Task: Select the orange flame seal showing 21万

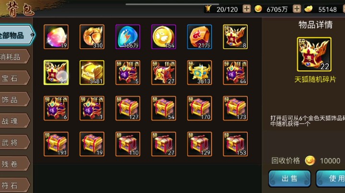Action: (x=199, y=37)
